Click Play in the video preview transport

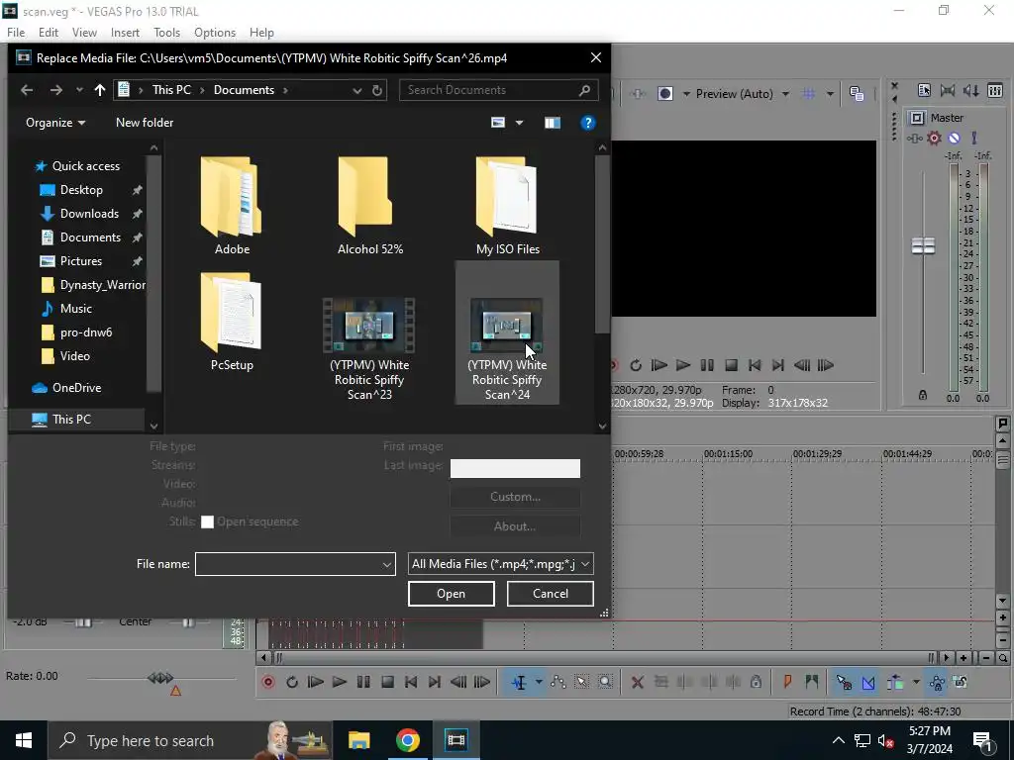[683, 365]
